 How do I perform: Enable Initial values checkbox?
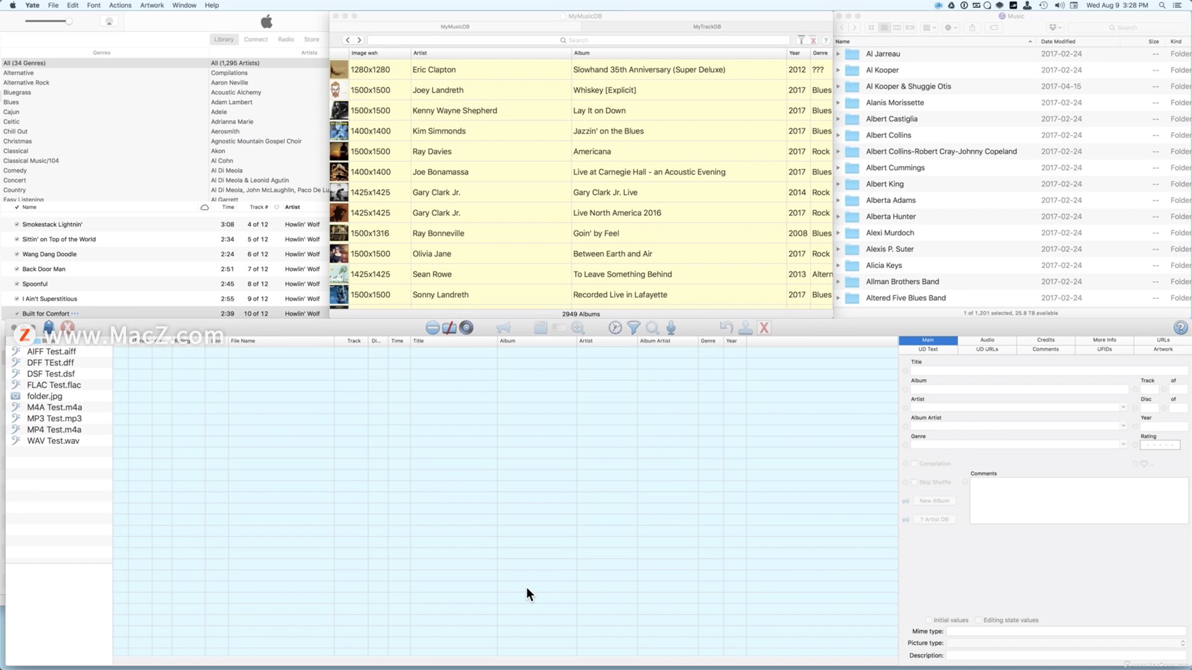pos(929,620)
